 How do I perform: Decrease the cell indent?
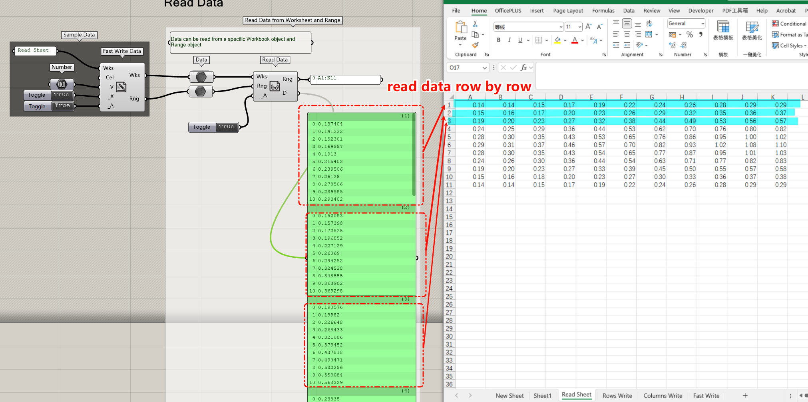[616, 45]
